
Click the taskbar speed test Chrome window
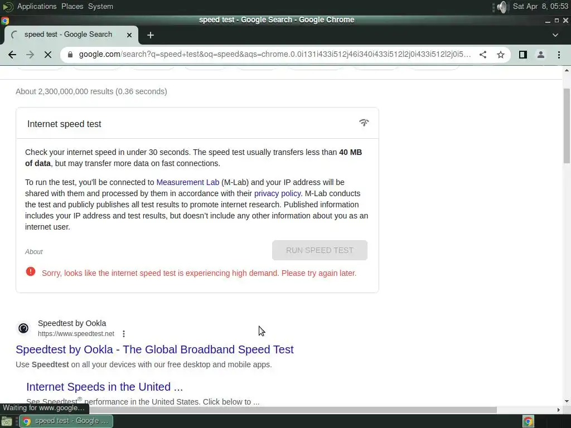(66, 421)
